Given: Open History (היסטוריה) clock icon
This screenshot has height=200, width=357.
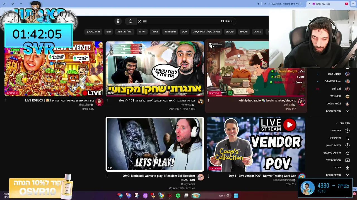Looking at the screenshot, I should pyautogui.click(x=347, y=131).
